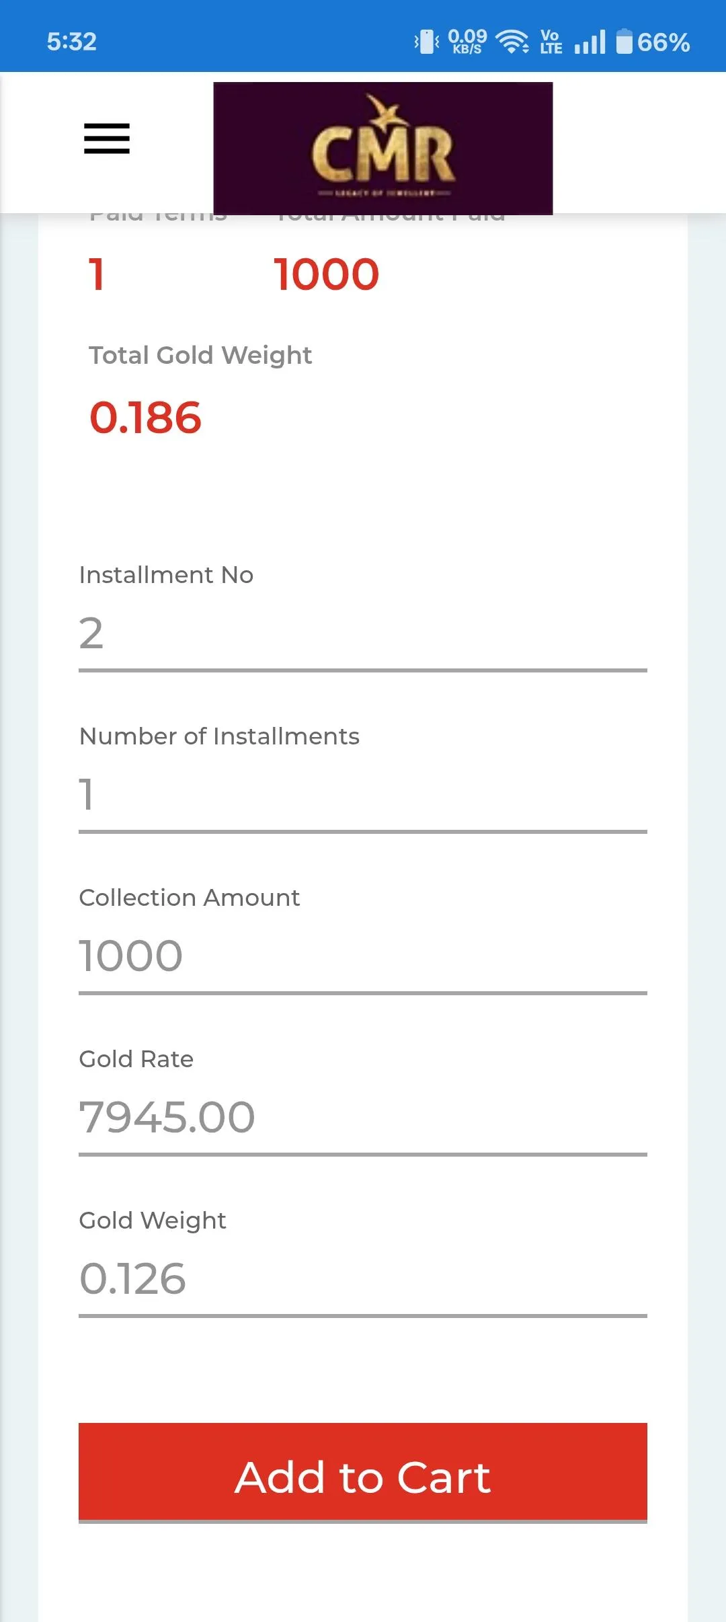Open the hamburger menu
Screen dimensions: 726x1622
click(107, 139)
